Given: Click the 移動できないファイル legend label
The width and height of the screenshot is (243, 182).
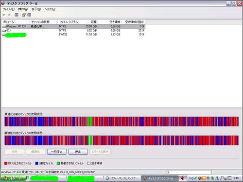Looking at the screenshot, I should pyautogui.click(x=72, y=164).
